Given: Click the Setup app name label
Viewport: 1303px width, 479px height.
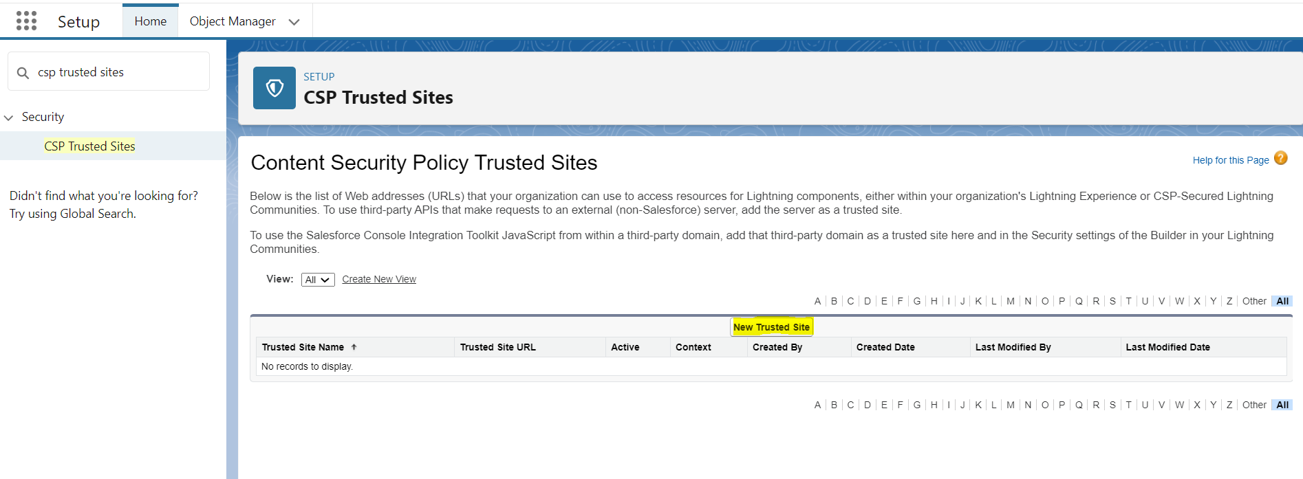Looking at the screenshot, I should coord(78,22).
